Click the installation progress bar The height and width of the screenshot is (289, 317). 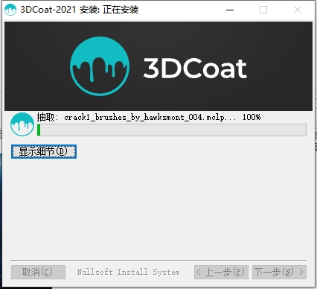pyautogui.click(x=172, y=130)
